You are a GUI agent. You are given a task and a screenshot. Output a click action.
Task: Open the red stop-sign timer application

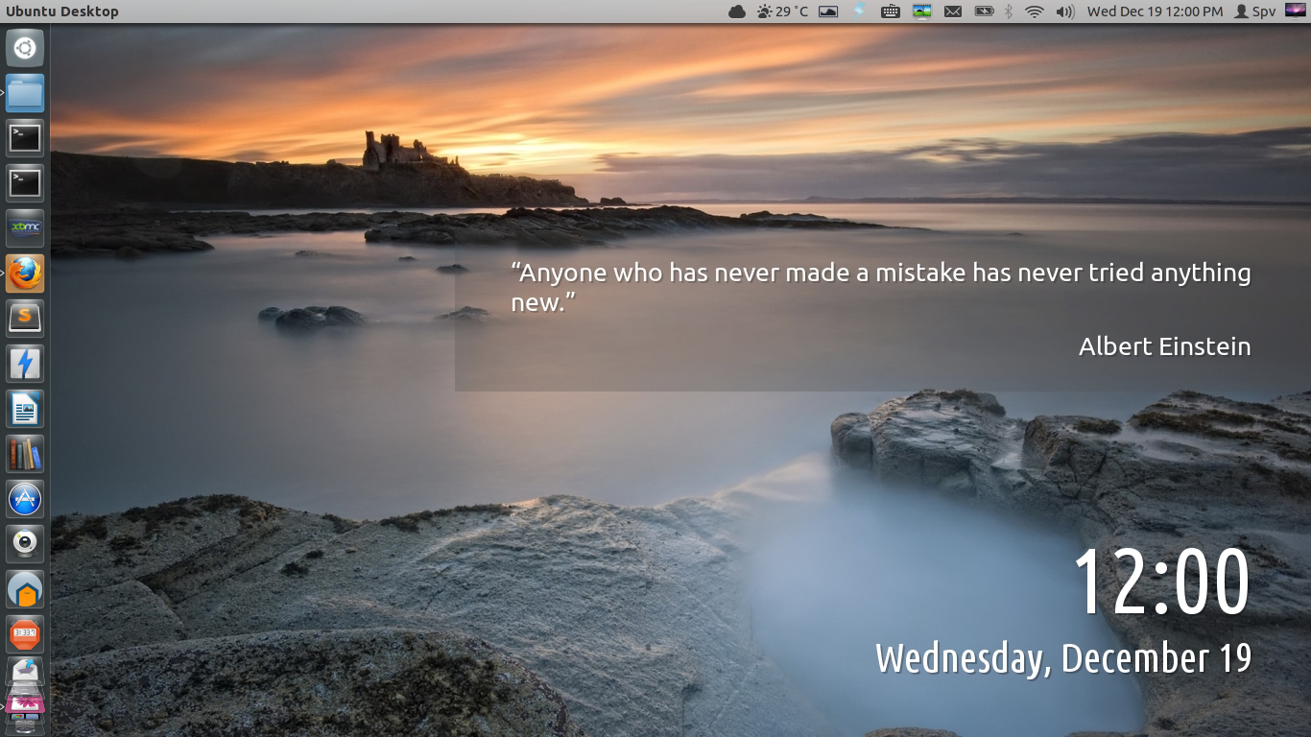tap(25, 634)
